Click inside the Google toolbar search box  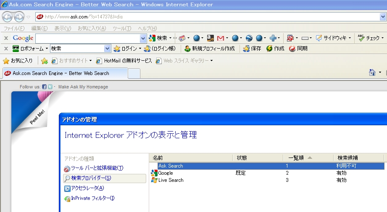[88, 38]
